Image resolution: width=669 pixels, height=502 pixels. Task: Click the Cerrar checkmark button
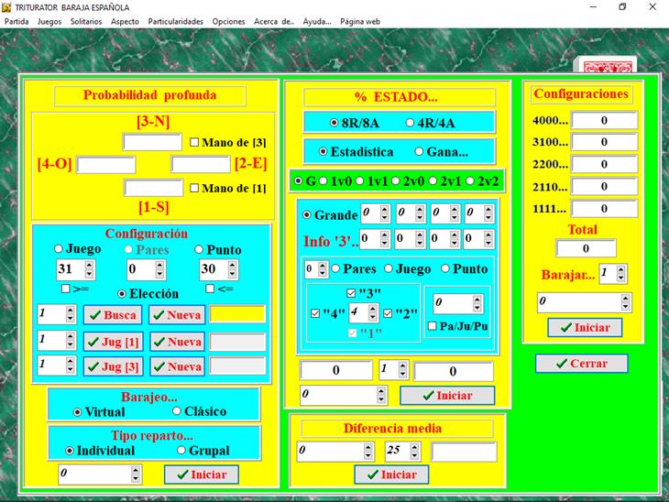click(x=581, y=364)
